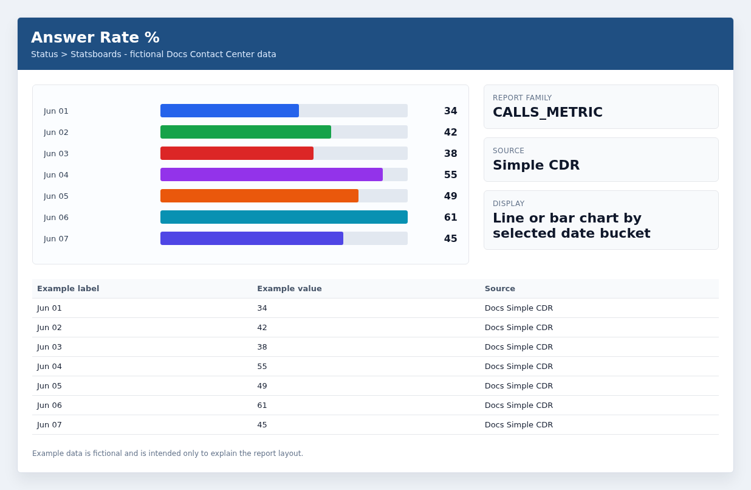Click the red Jun 03 bar
The image size is (751, 490).
point(237,153)
